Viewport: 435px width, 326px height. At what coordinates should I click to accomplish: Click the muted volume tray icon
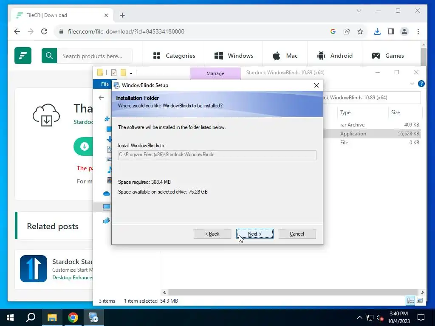coord(380,318)
